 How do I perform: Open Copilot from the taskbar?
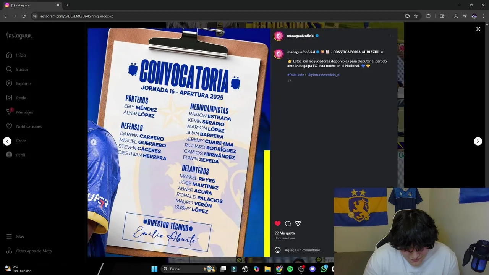click(x=256, y=269)
